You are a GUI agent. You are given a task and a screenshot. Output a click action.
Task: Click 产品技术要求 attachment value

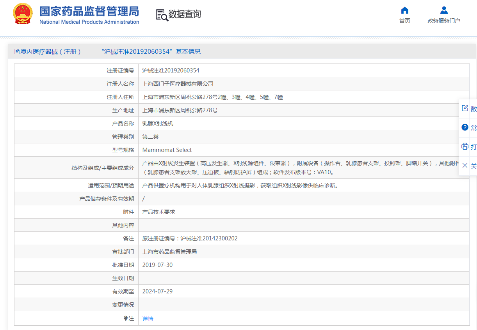(159, 212)
